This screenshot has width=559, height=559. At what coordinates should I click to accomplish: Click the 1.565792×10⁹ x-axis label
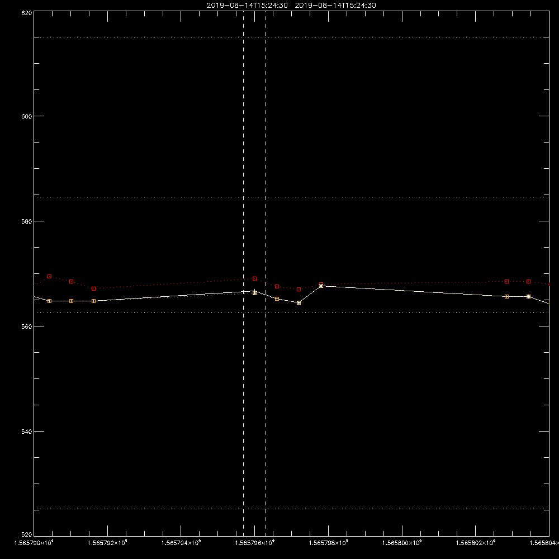107,543
